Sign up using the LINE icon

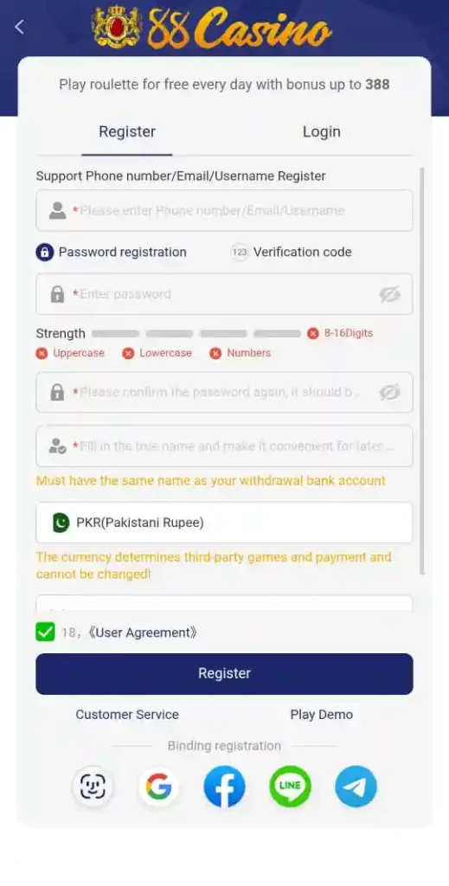click(291, 786)
